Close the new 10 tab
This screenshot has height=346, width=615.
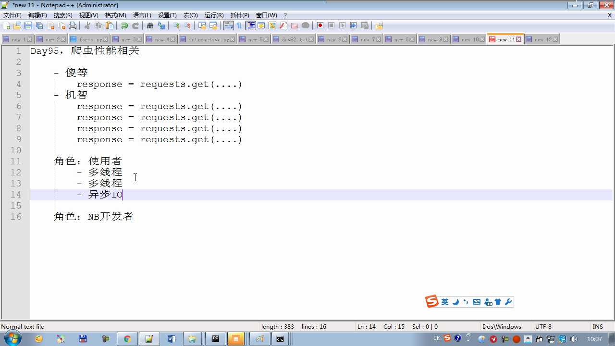(x=482, y=39)
